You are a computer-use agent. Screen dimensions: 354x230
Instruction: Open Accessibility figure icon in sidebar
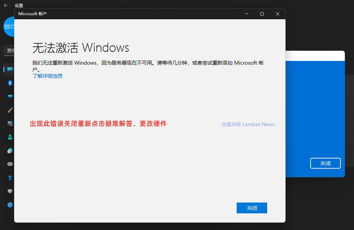coord(10,178)
